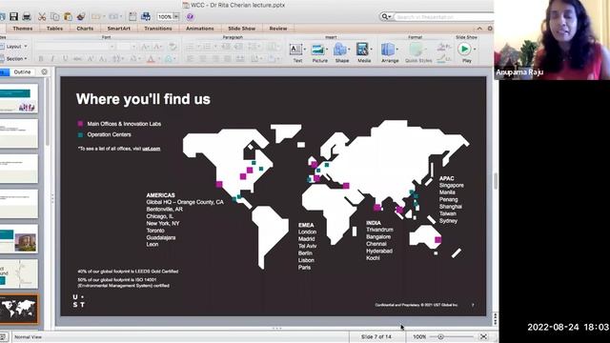Select the topmost teal banner slide thumbnail

(19, 99)
